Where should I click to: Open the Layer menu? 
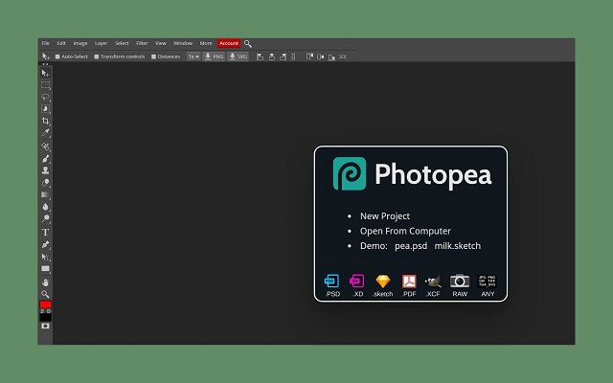click(x=101, y=43)
